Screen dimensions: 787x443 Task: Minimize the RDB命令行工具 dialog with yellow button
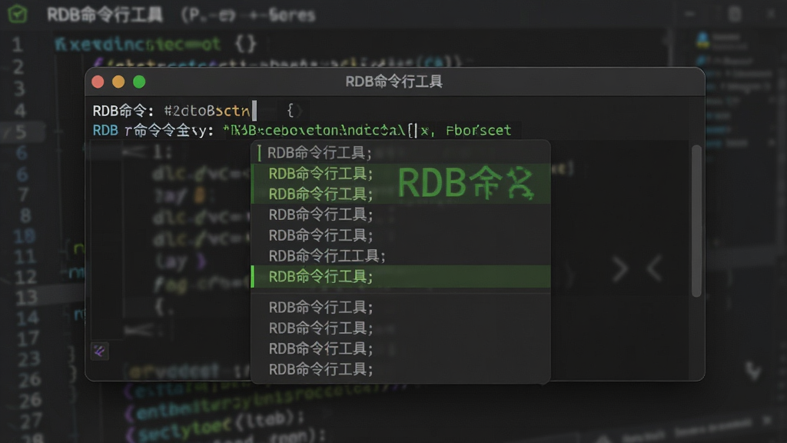point(118,82)
